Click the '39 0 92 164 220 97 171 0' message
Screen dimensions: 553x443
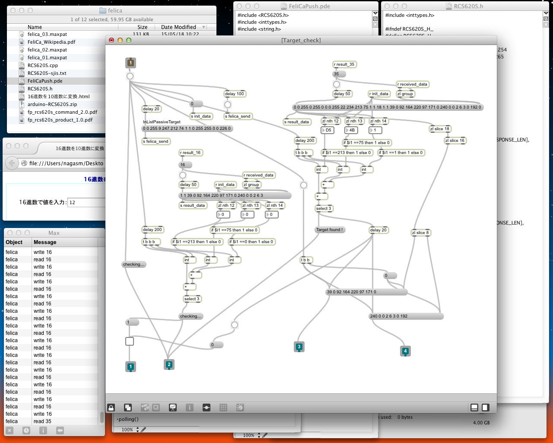366,292
